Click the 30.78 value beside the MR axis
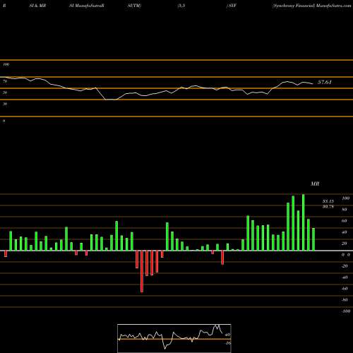Image resolution: width=353 pixels, height=353 pixels. coord(328,207)
